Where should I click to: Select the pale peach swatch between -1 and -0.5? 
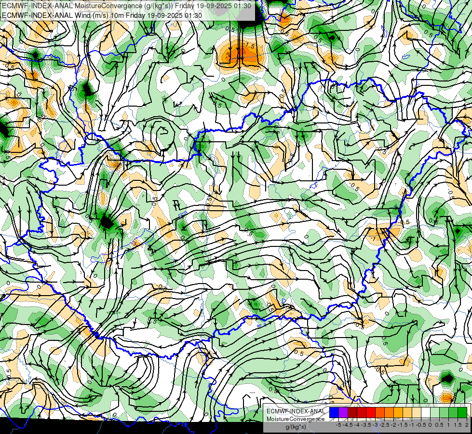[x=416, y=412]
